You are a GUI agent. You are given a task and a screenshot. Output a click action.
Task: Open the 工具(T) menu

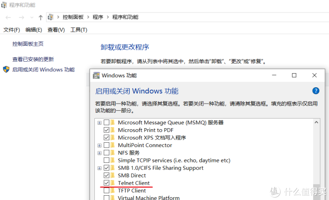[79, 30]
